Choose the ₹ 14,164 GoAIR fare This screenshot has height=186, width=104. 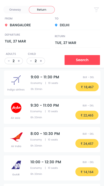click(87, 172)
